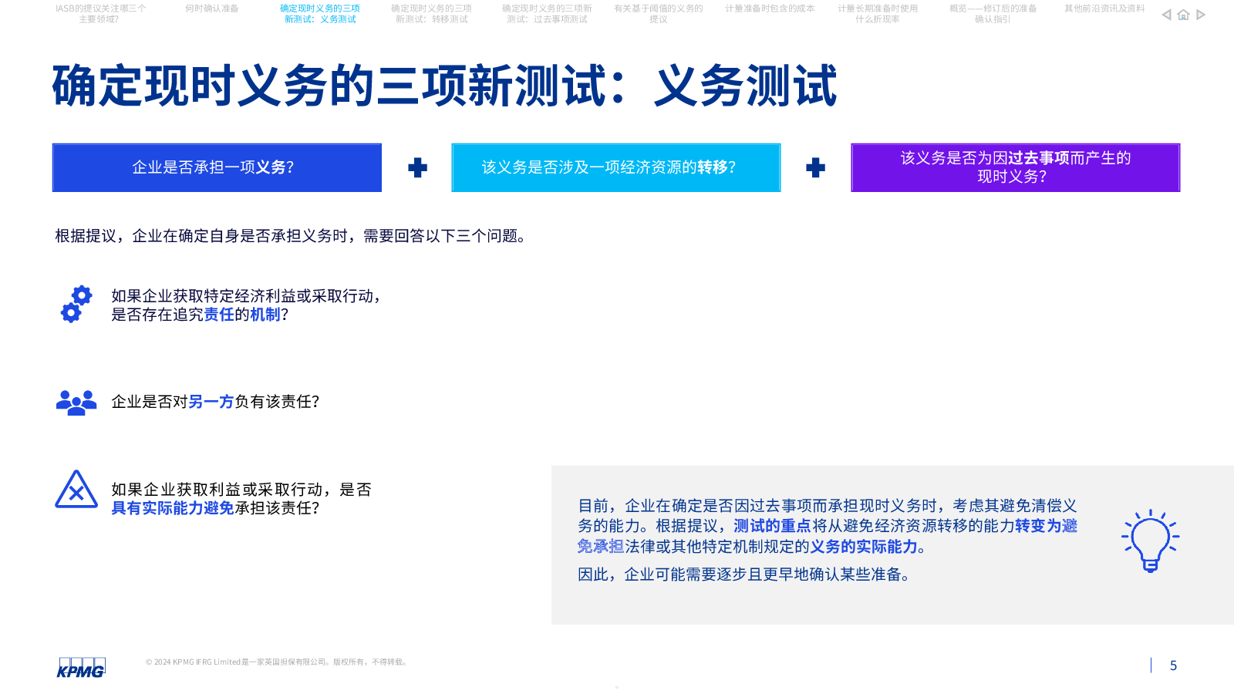Click the KPMG logo

[x=81, y=668]
